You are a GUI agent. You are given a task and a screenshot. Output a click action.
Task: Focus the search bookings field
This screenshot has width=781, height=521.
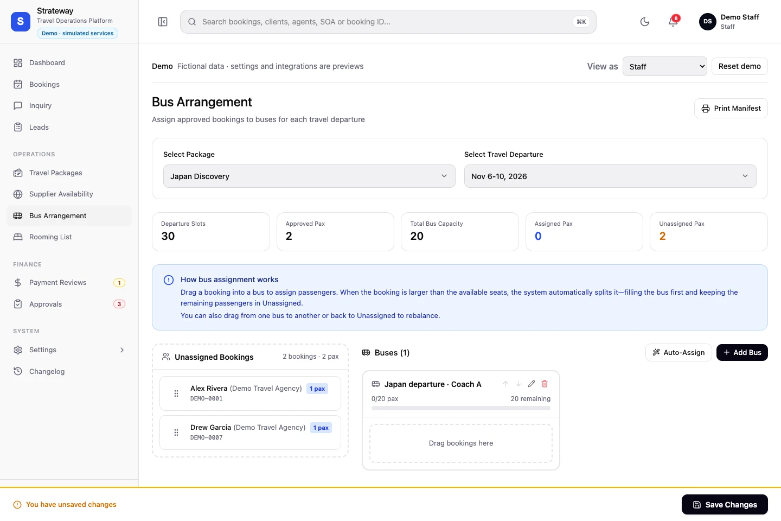pos(388,22)
